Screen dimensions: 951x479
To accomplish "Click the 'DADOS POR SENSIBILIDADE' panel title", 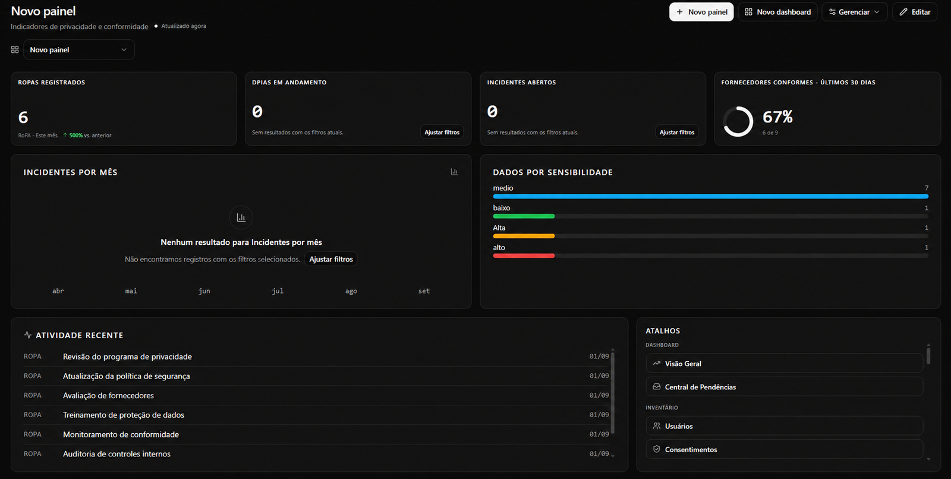I will pyautogui.click(x=553, y=172).
